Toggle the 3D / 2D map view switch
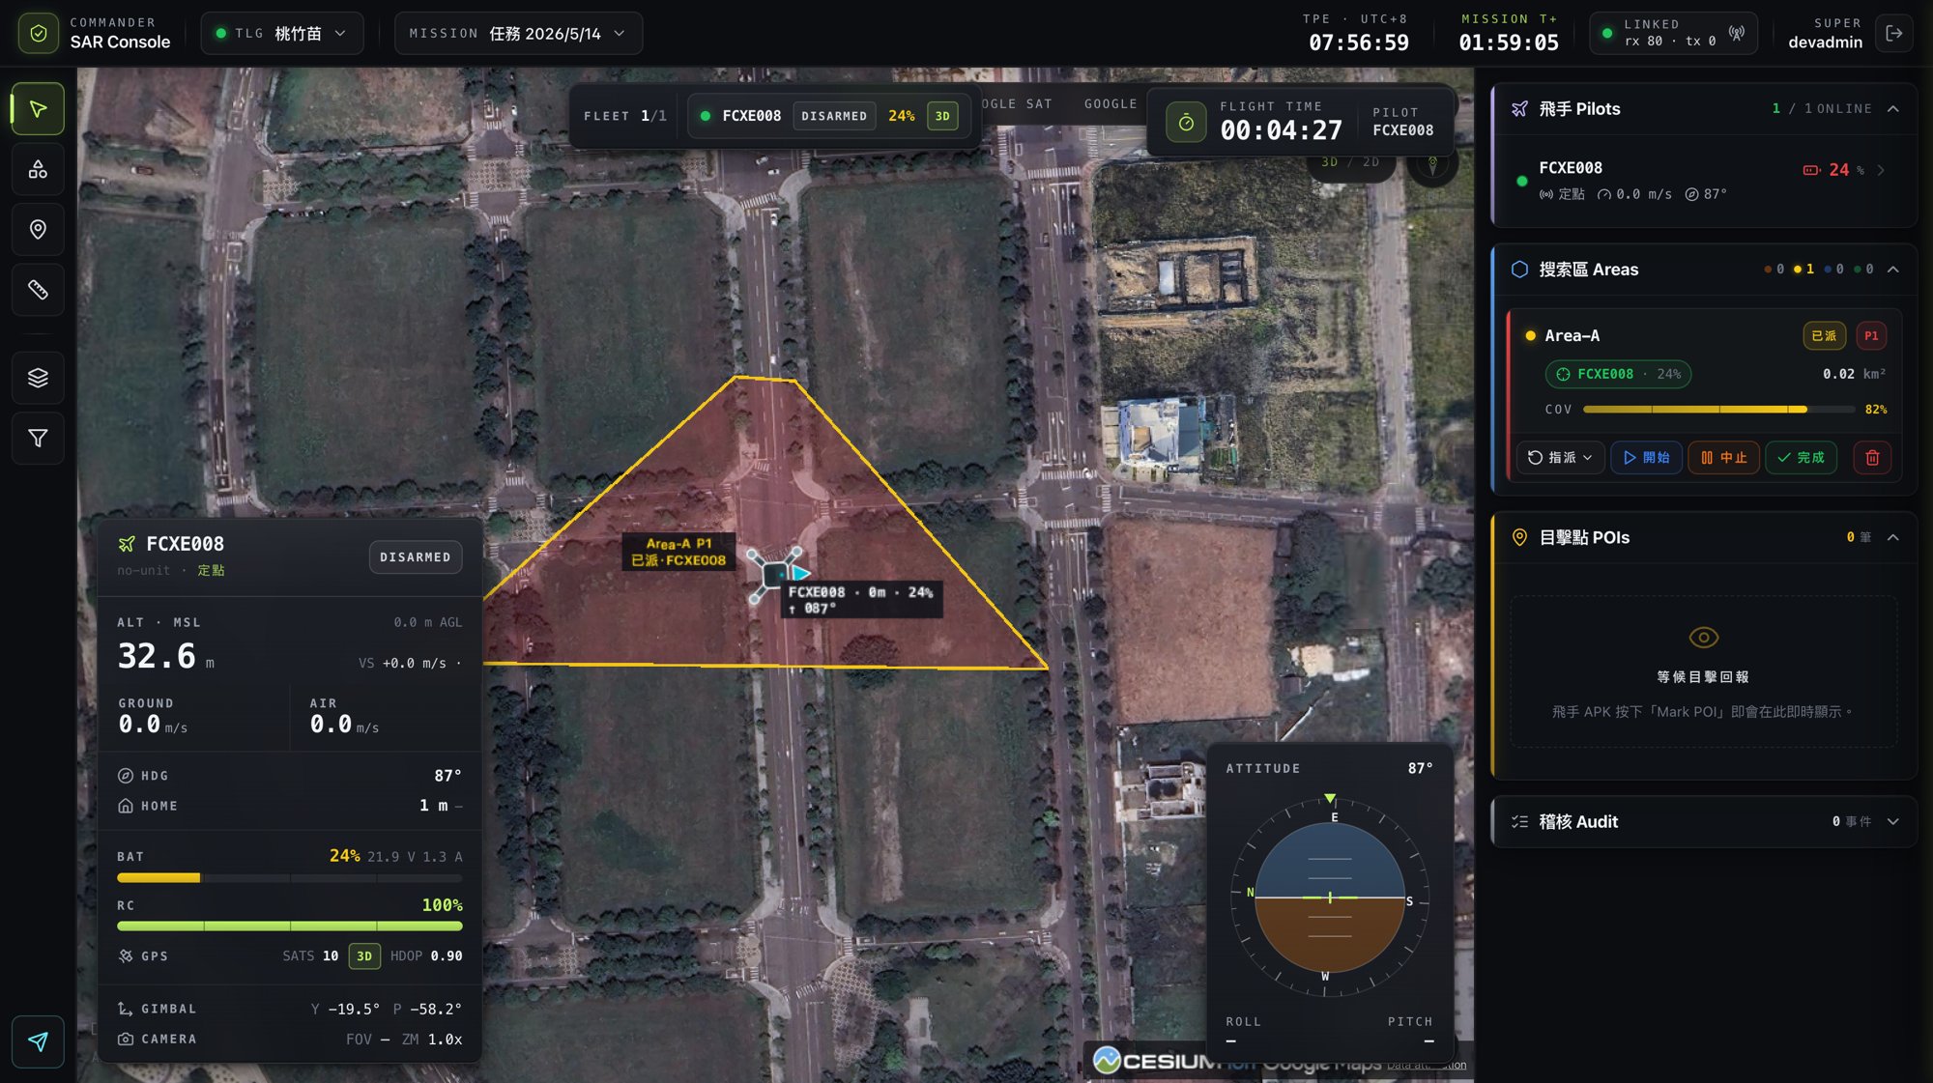Screen dimensions: 1933x1083 [x=1350, y=162]
